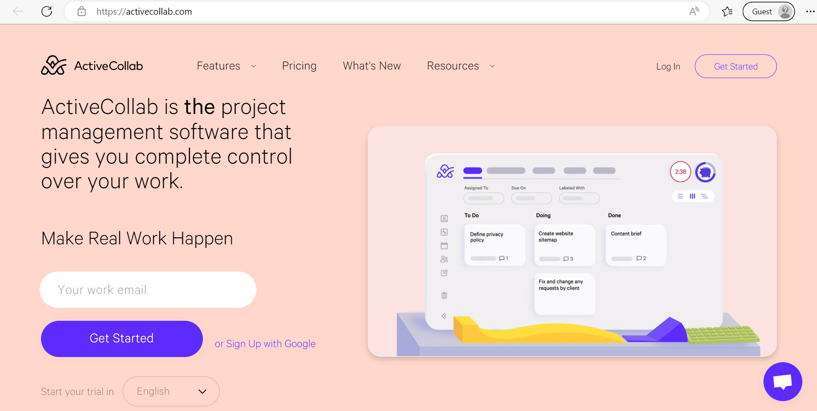Screen dimensions: 817x411
Task: Click outlined Get Started button in header
Action: point(736,66)
